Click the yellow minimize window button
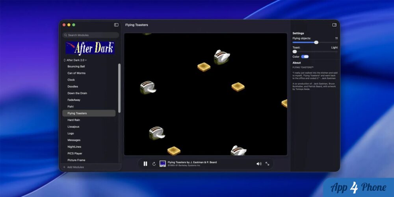394x197 pixels. [69, 25]
